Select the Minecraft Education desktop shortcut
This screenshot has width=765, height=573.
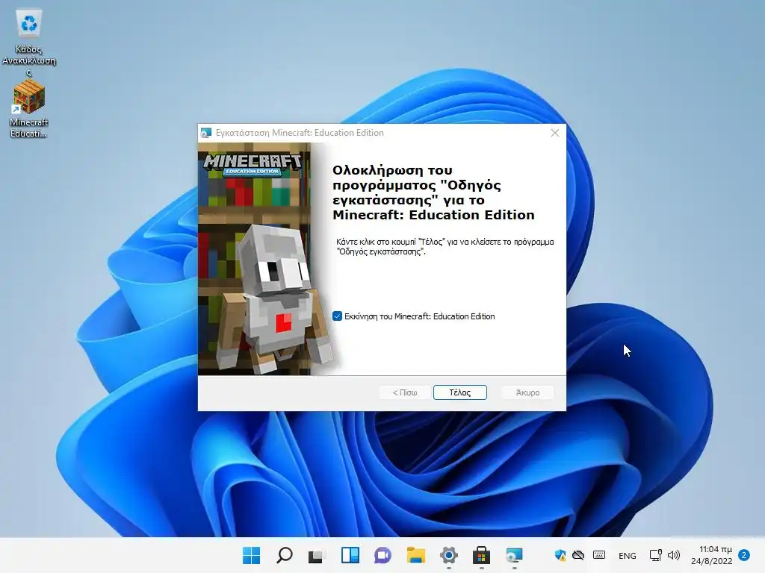point(29,110)
